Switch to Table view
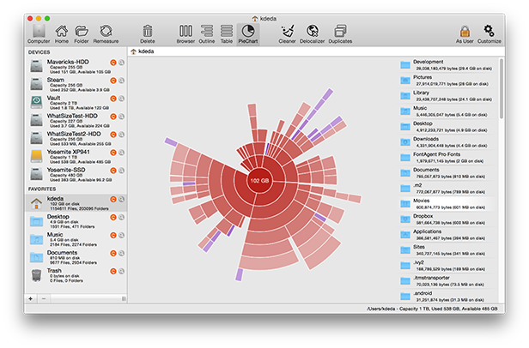The height and width of the screenshot is (348, 529). pyautogui.click(x=227, y=33)
